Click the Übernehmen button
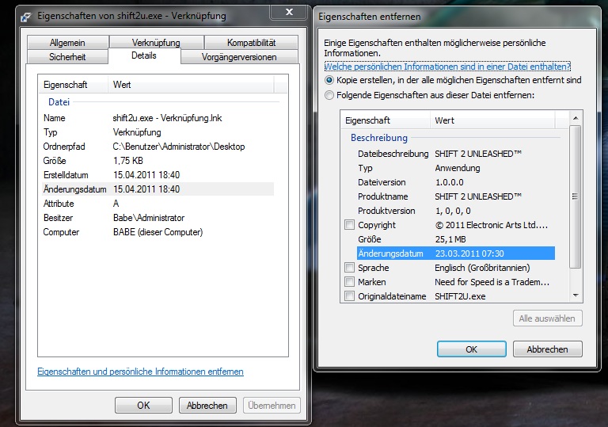 tap(272, 406)
